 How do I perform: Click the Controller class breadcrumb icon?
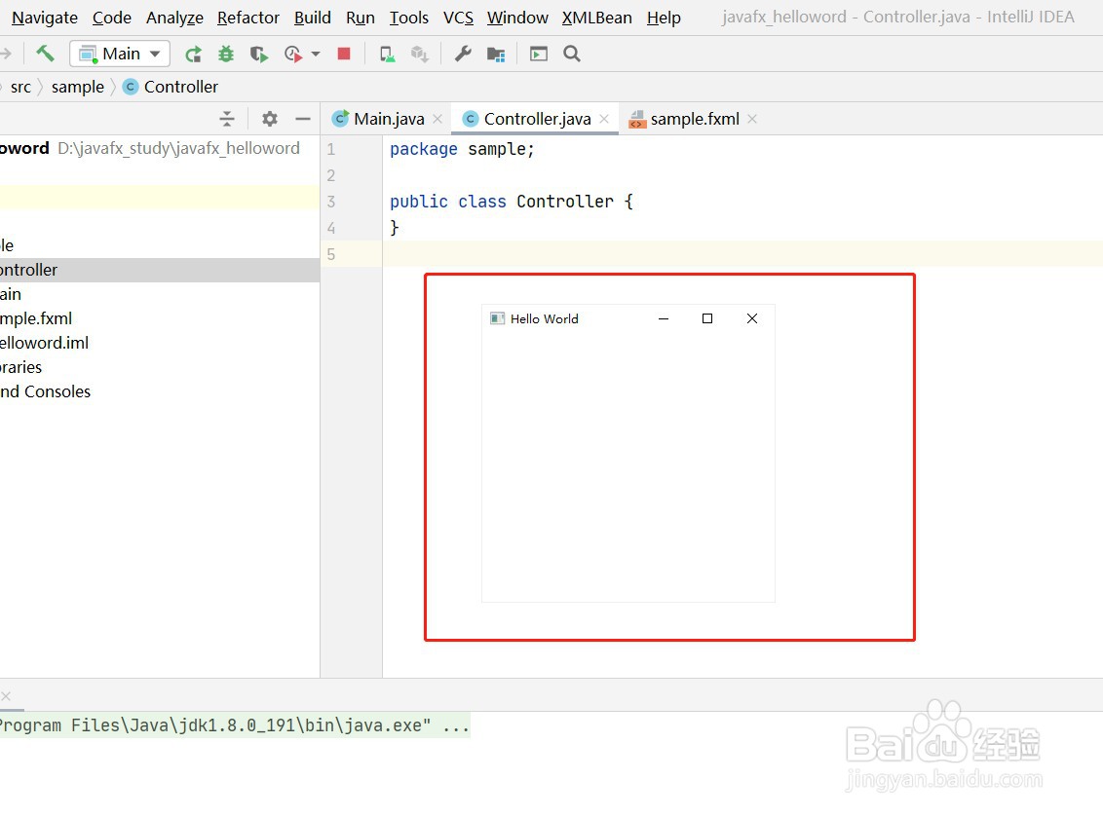pyautogui.click(x=130, y=87)
